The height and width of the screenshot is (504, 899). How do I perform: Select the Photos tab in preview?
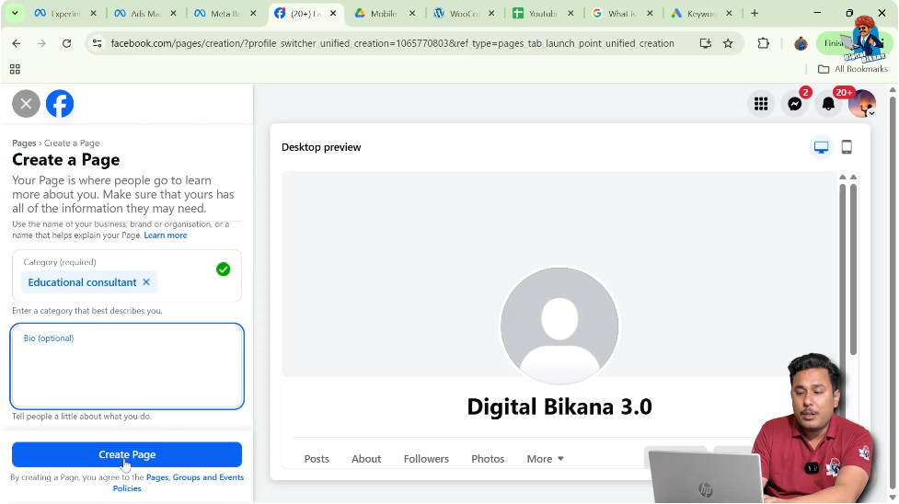coord(488,459)
